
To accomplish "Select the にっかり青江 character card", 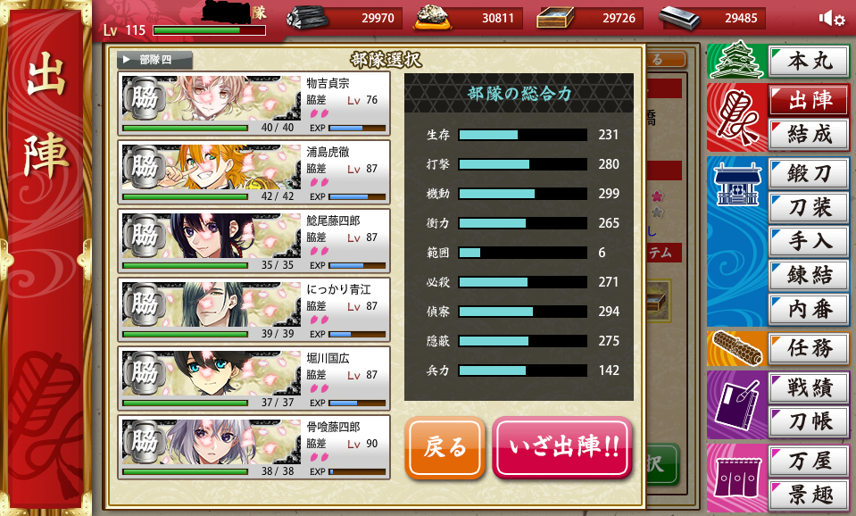I will (x=253, y=310).
